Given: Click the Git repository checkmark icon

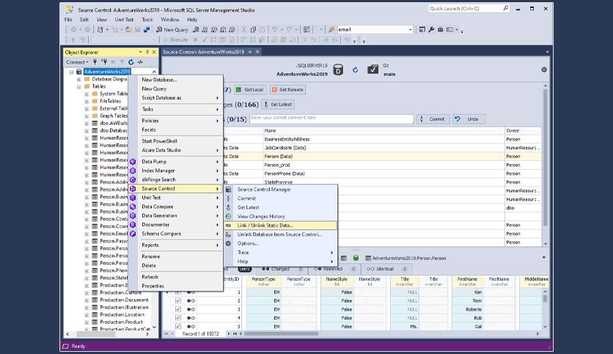Looking at the screenshot, I should pyautogui.click(x=372, y=69).
